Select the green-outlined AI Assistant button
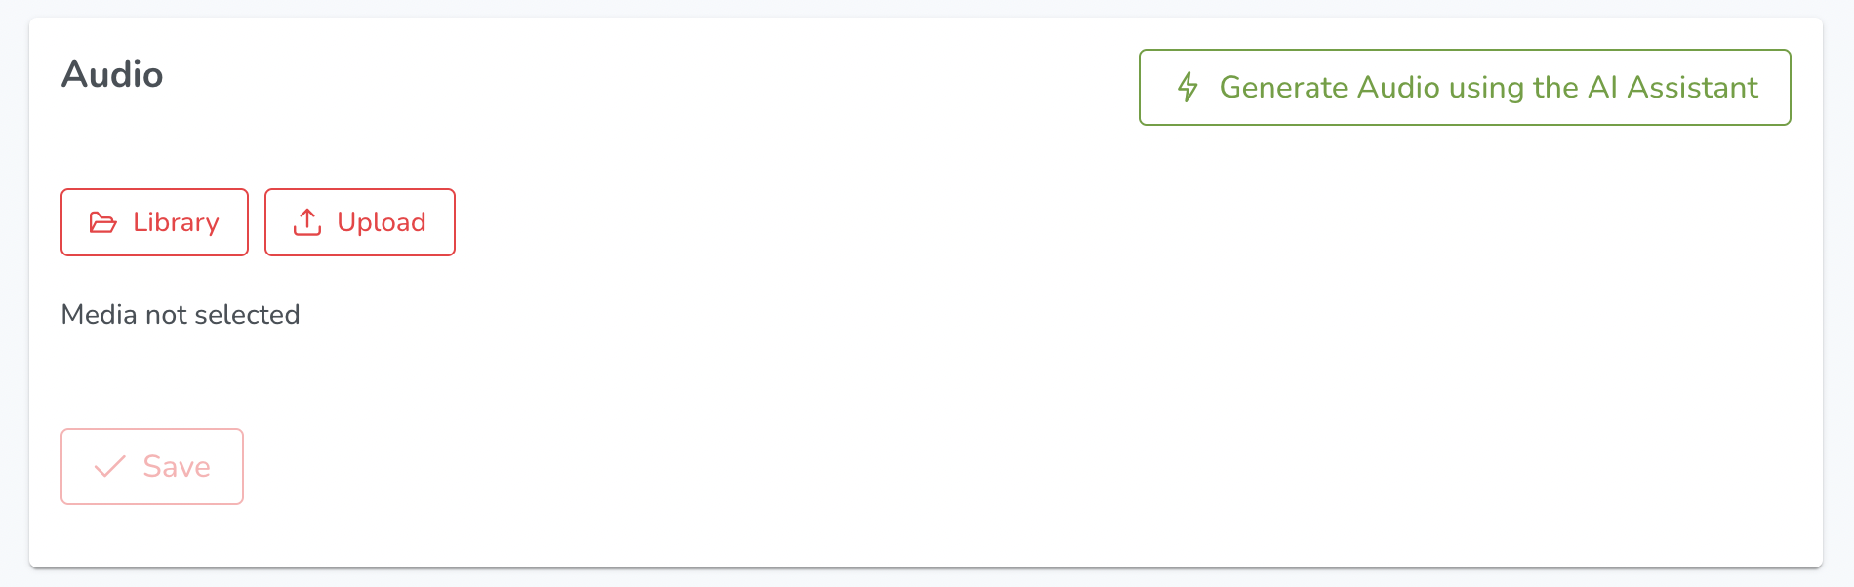The width and height of the screenshot is (1854, 587). tap(1465, 87)
